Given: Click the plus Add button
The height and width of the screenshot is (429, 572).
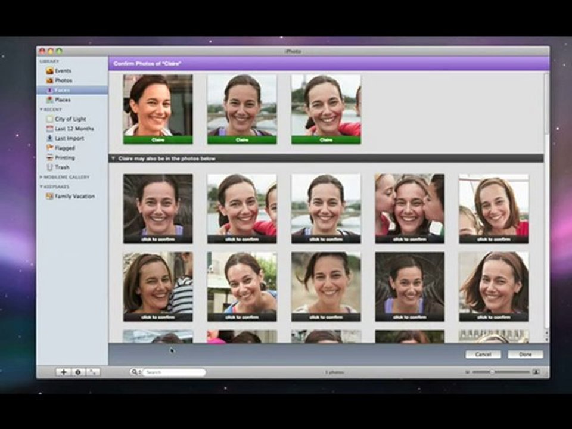Looking at the screenshot, I should (x=63, y=372).
